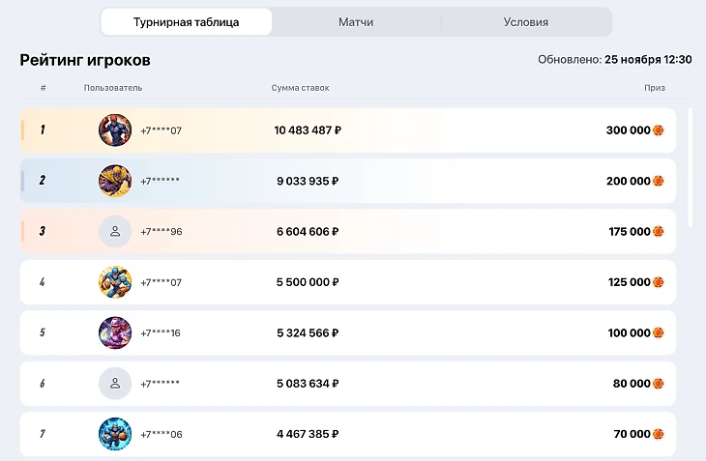706x461 pixels.
Task: Click the coin icon beside 300 000 prize
Action: click(x=659, y=130)
